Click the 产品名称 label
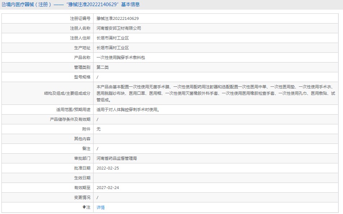 82,57
